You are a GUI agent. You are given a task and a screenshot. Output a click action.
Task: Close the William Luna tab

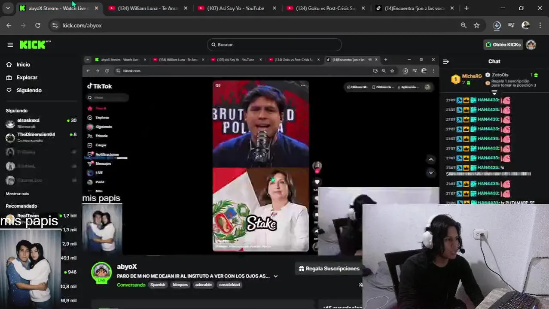pyautogui.click(x=185, y=8)
